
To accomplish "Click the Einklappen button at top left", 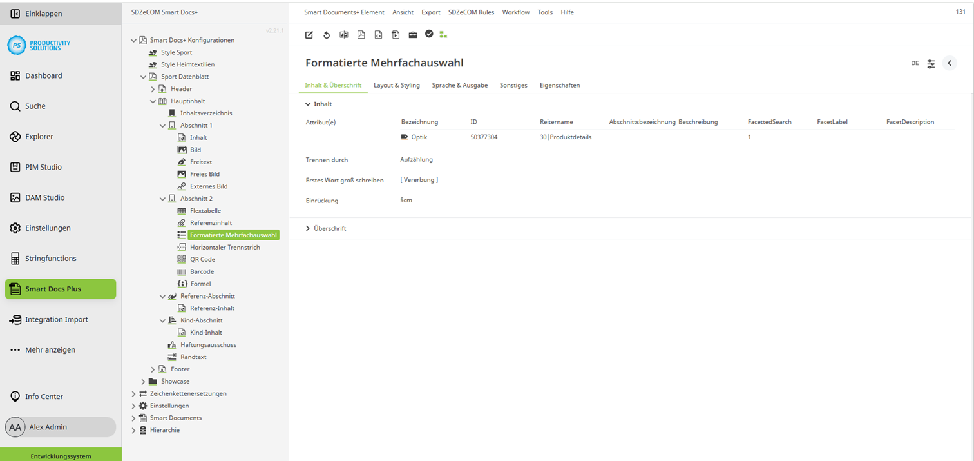I will click(39, 13).
